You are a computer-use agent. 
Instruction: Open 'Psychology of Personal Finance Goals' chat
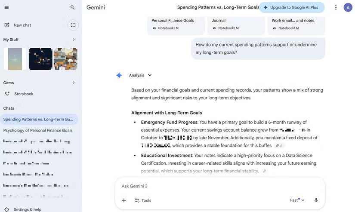click(38, 130)
